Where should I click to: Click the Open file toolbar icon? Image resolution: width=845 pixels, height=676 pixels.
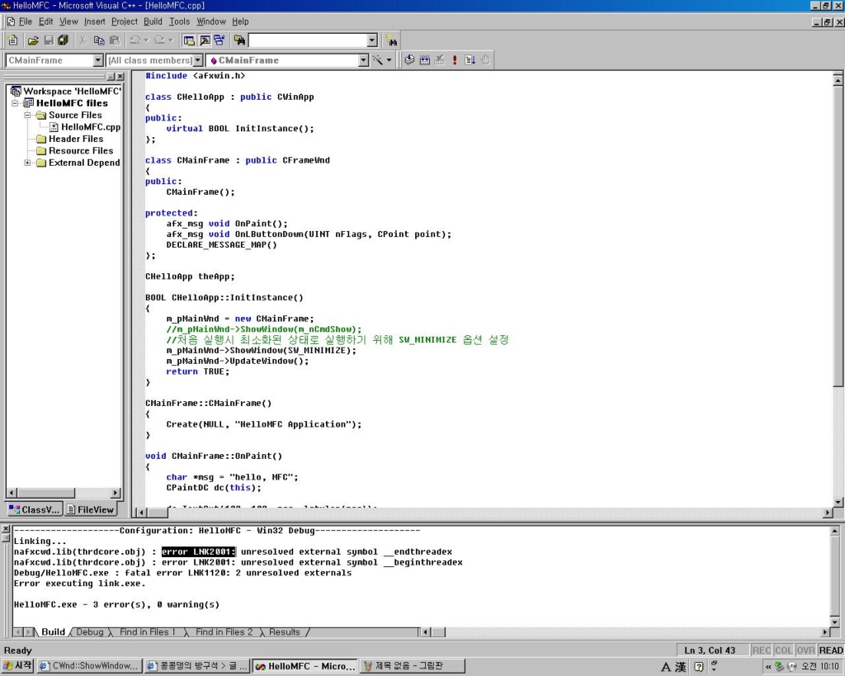[x=33, y=40]
